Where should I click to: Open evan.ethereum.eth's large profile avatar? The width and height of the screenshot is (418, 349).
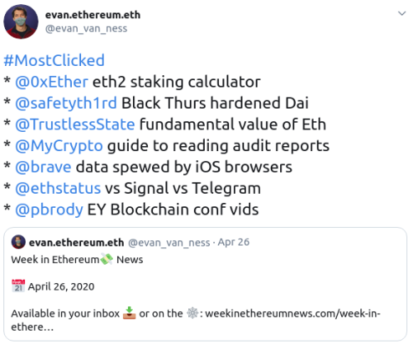click(21, 22)
